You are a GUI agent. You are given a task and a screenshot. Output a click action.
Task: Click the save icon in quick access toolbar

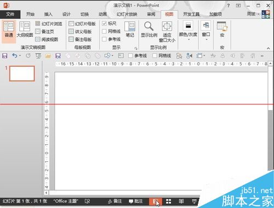pyautogui.click(x=5, y=55)
